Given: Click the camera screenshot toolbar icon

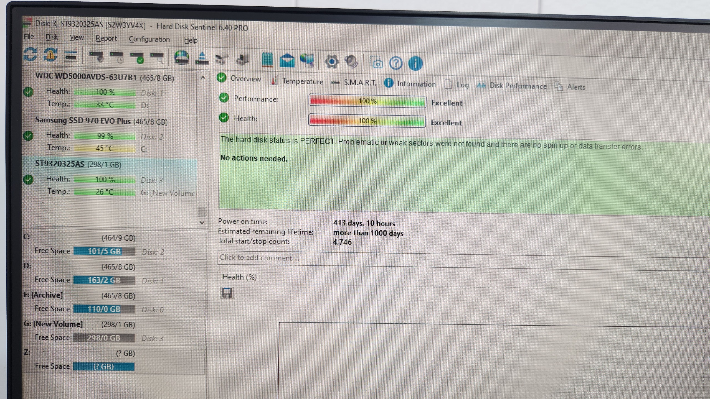Looking at the screenshot, I should [x=376, y=63].
